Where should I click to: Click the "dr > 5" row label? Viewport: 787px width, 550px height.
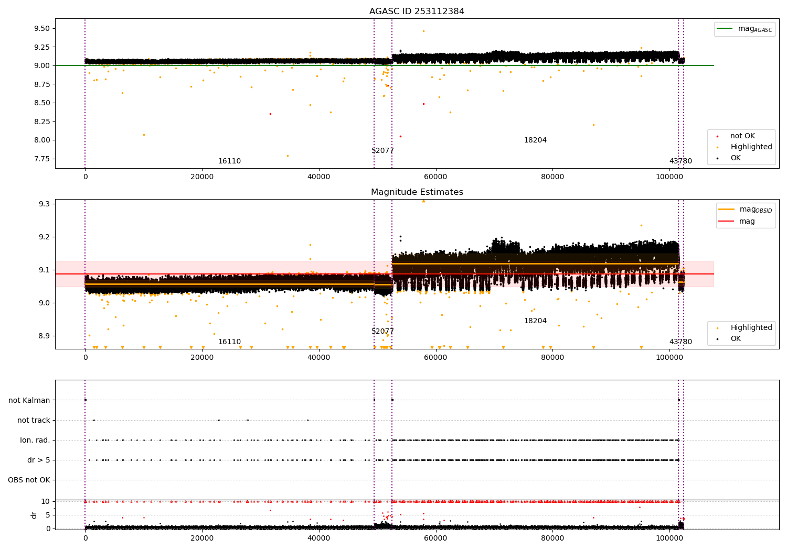tap(39, 460)
